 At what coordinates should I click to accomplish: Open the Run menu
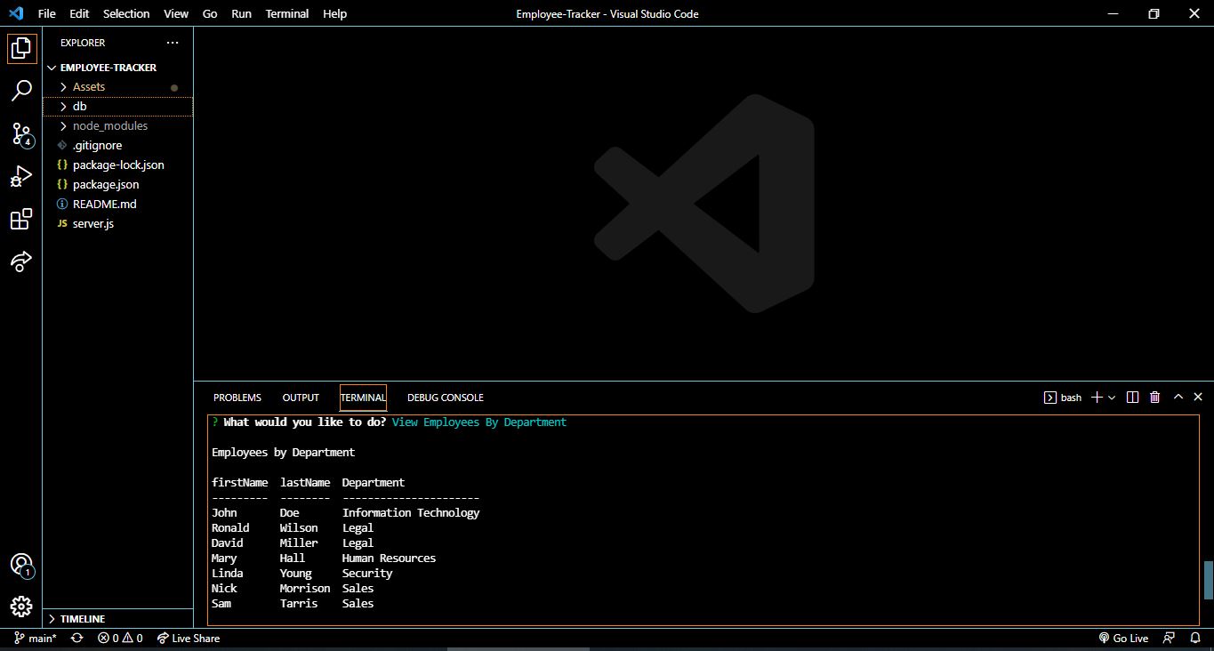click(241, 13)
